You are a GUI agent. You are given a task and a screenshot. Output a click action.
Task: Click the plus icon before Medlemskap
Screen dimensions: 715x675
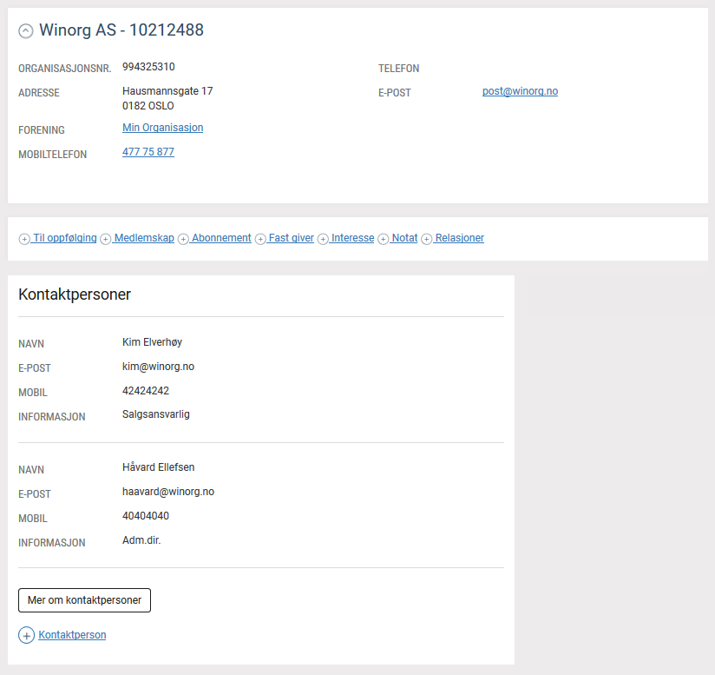(x=105, y=239)
